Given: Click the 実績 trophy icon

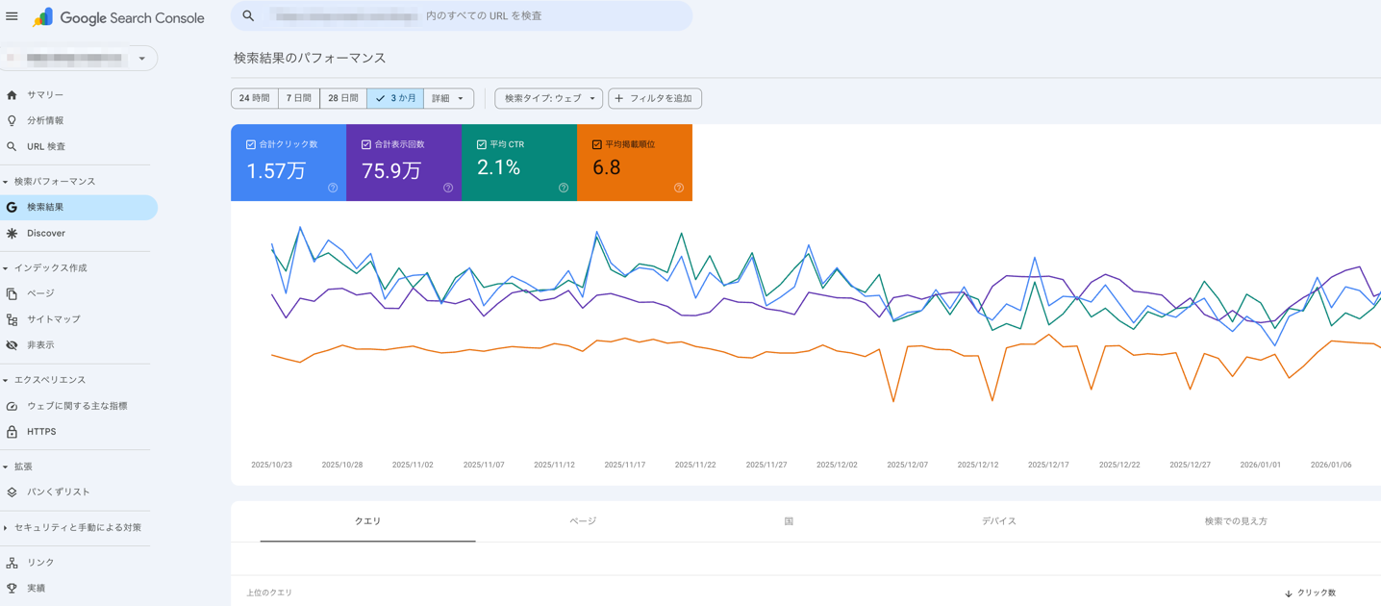Looking at the screenshot, I should coord(12,588).
